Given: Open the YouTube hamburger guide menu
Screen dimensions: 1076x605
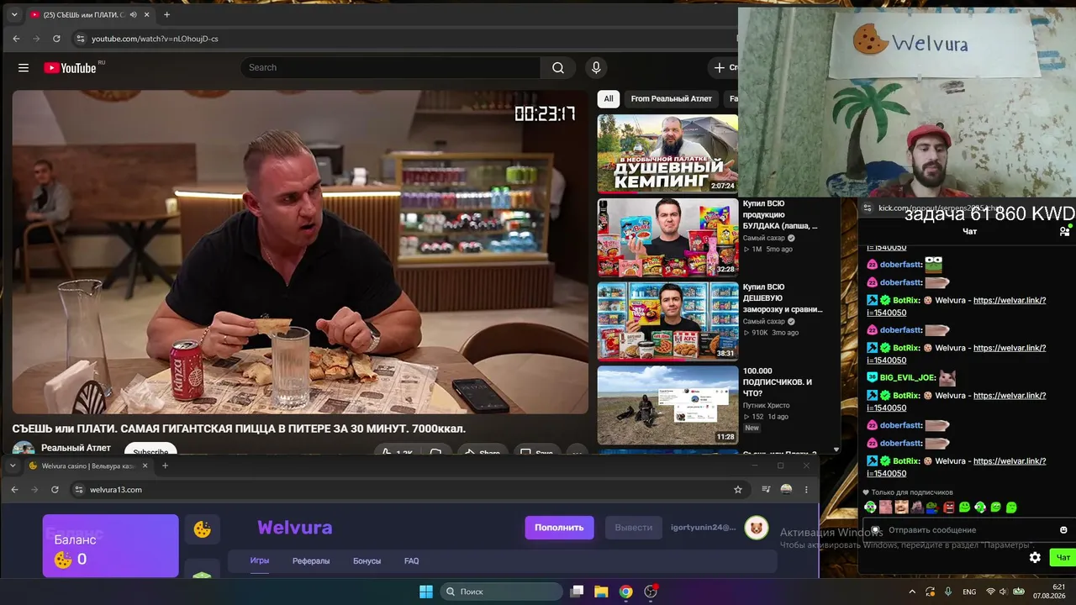Looking at the screenshot, I should click(24, 67).
